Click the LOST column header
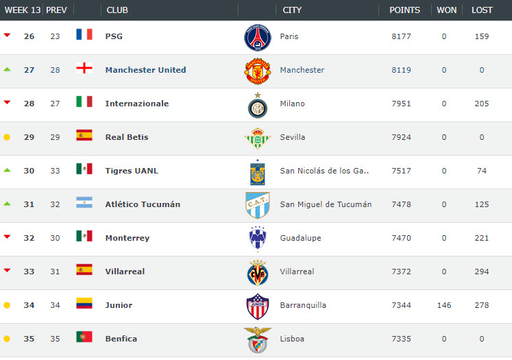This screenshot has width=512, height=360. pyautogui.click(x=482, y=10)
